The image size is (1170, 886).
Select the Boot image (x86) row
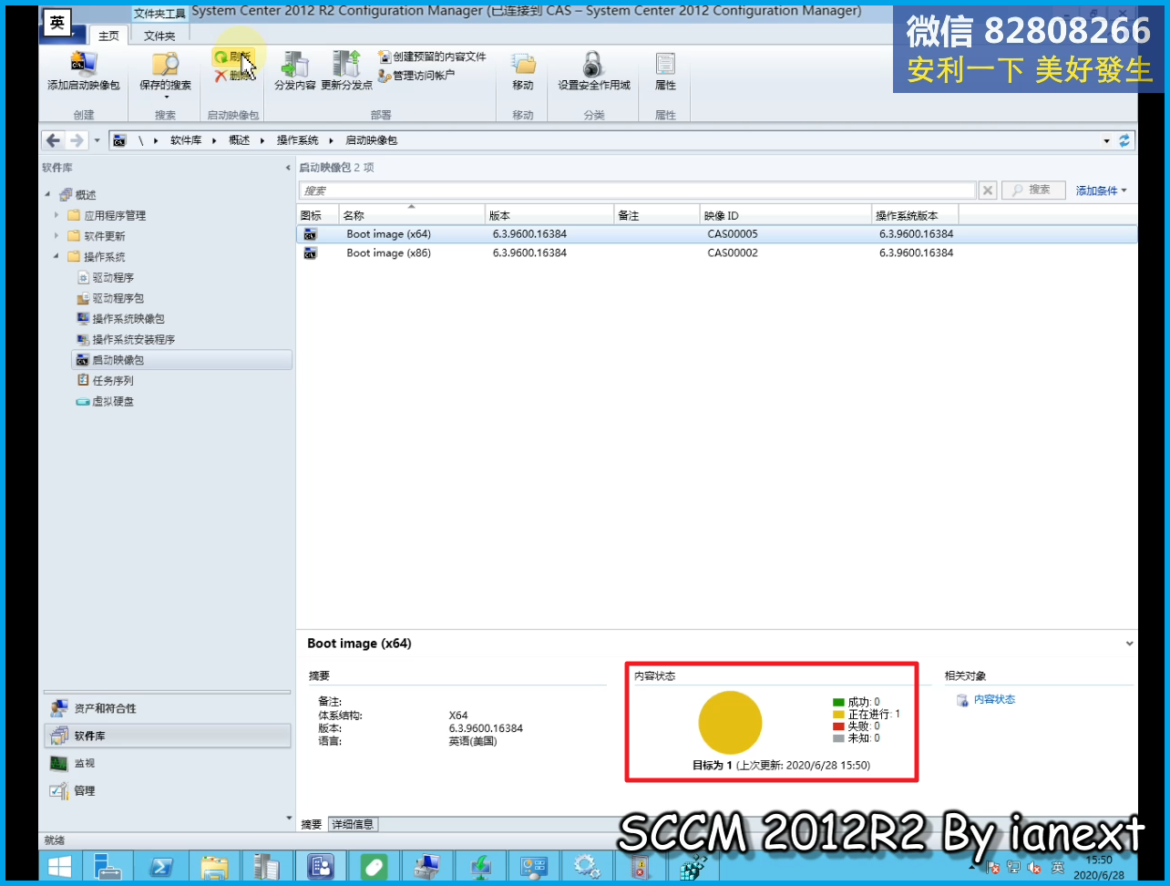(718, 253)
